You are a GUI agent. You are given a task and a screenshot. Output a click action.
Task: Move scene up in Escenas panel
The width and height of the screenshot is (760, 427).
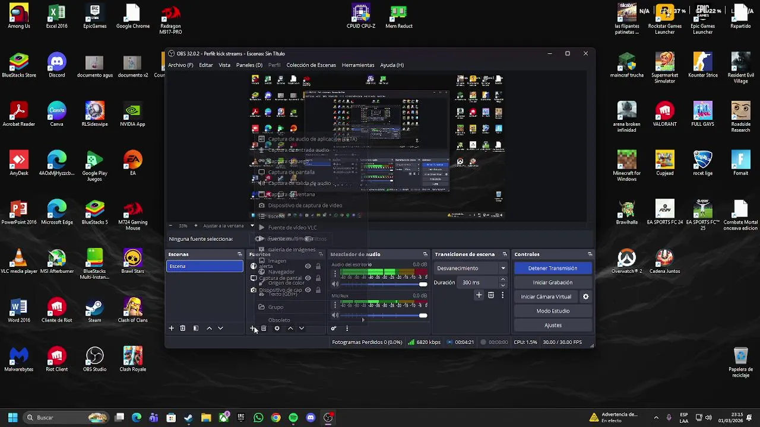point(209,328)
